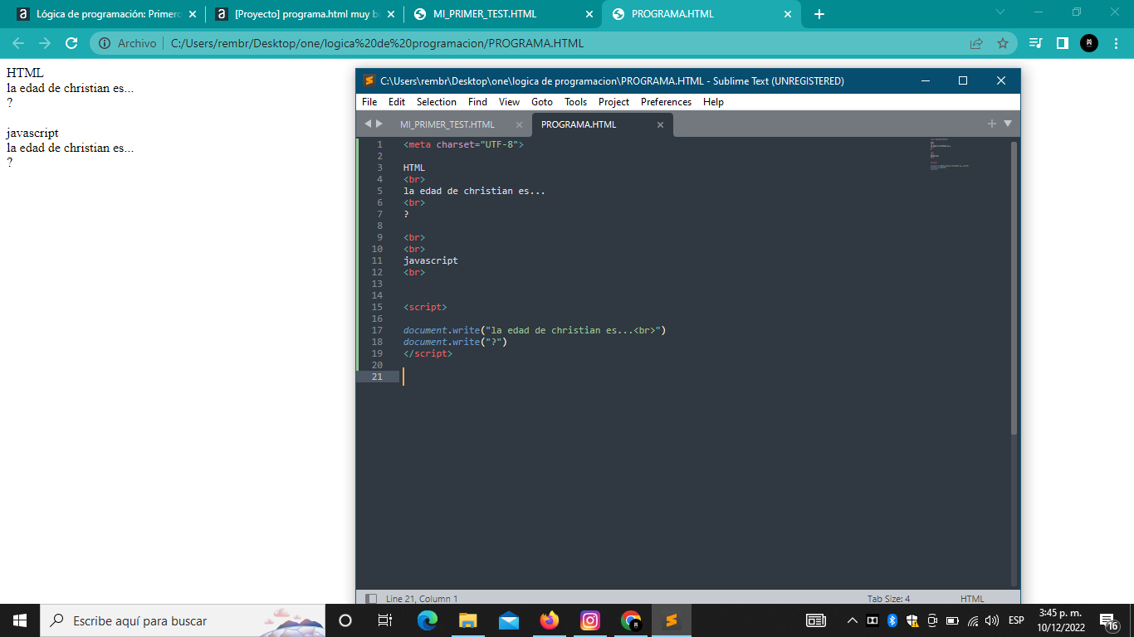The height and width of the screenshot is (637, 1134).
Task: Open Sublime Text Goto menu
Action: 542,102
